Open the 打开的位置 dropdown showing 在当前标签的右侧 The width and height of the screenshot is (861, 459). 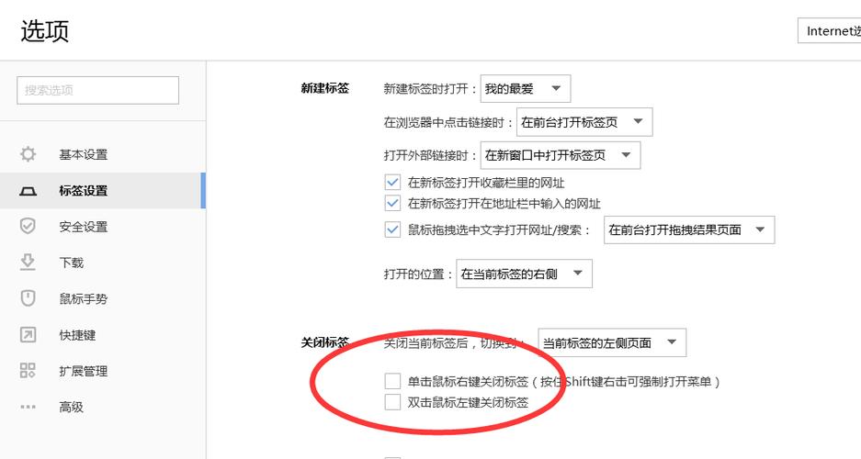525,274
